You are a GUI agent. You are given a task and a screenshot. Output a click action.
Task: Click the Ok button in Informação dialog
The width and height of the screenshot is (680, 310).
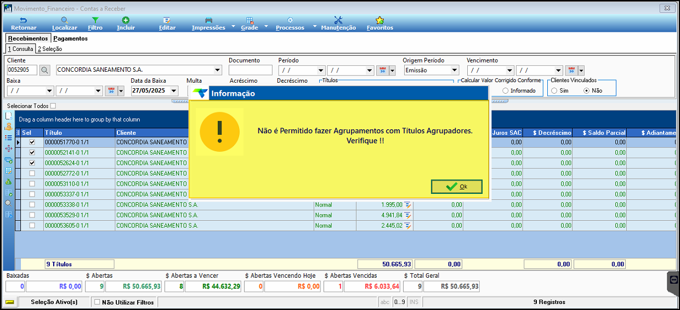pos(457,187)
